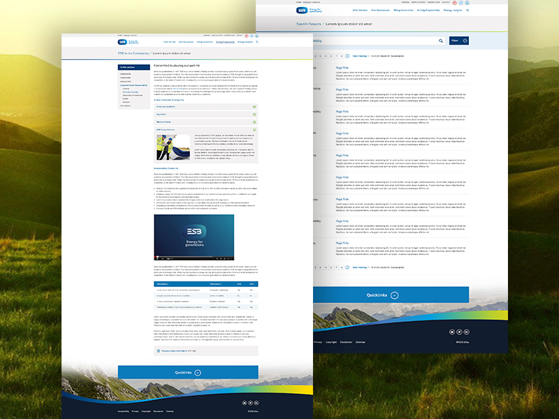Open the last 'Page Title' search result
Screen dimensions: 559x419
coord(342,243)
